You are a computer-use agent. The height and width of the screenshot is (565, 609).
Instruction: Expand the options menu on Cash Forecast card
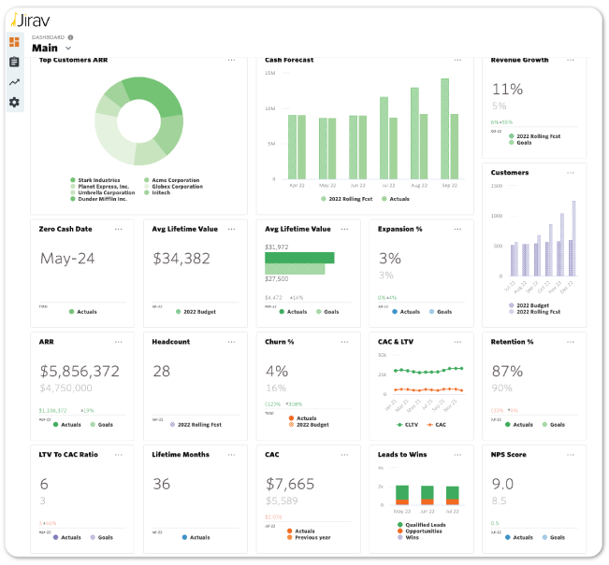tap(457, 60)
